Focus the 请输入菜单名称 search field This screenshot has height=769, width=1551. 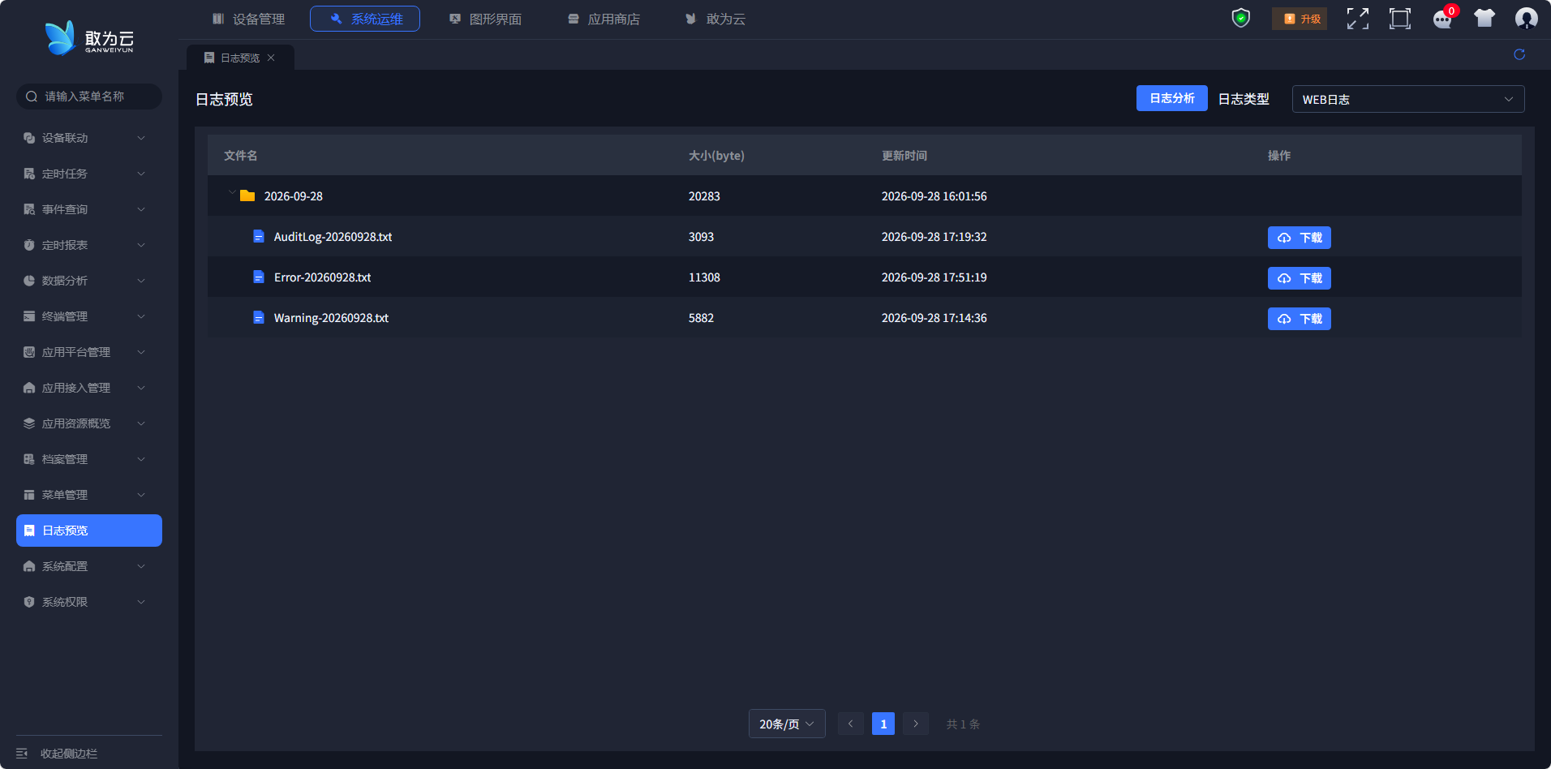click(x=89, y=97)
